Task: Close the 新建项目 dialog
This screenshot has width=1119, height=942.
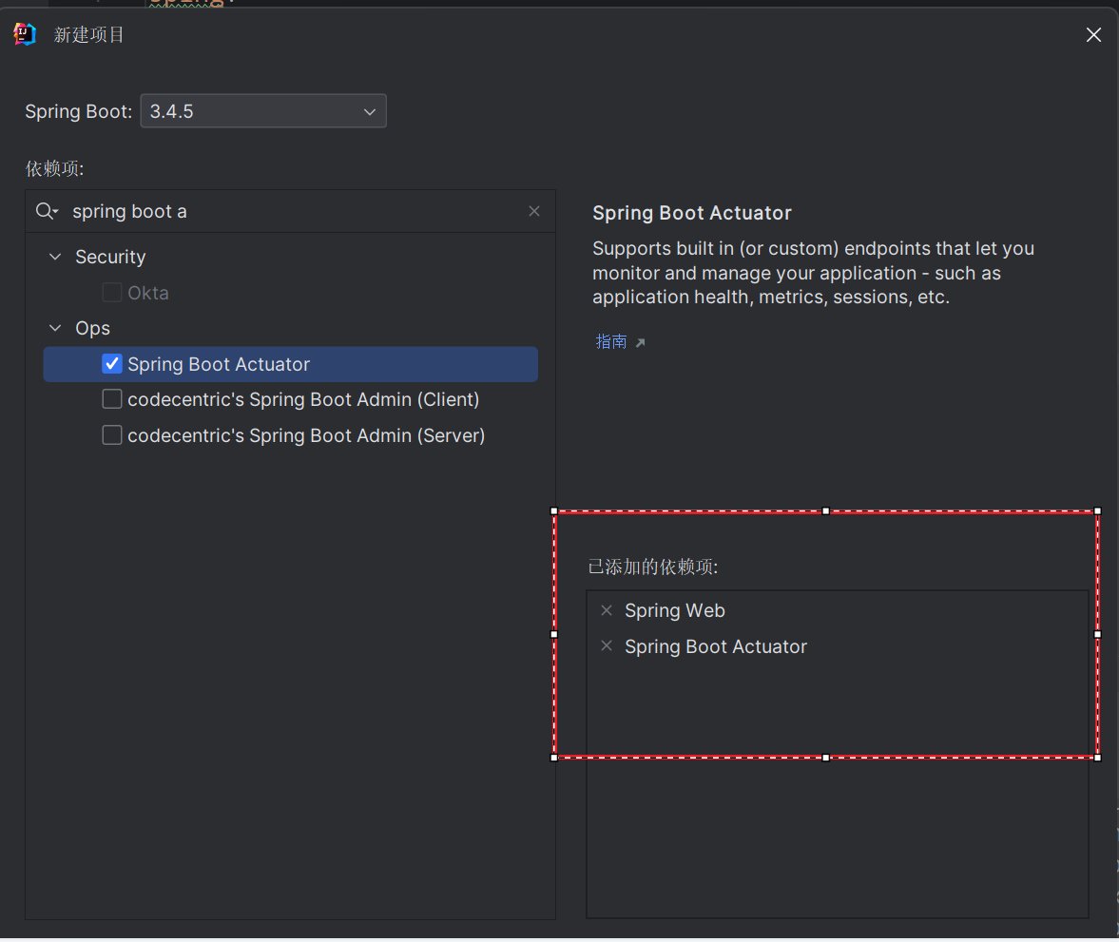Action: [1092, 34]
